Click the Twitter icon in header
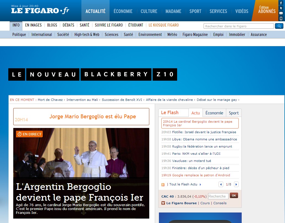This screenshot has width=285, height=223. [x=281, y=8]
